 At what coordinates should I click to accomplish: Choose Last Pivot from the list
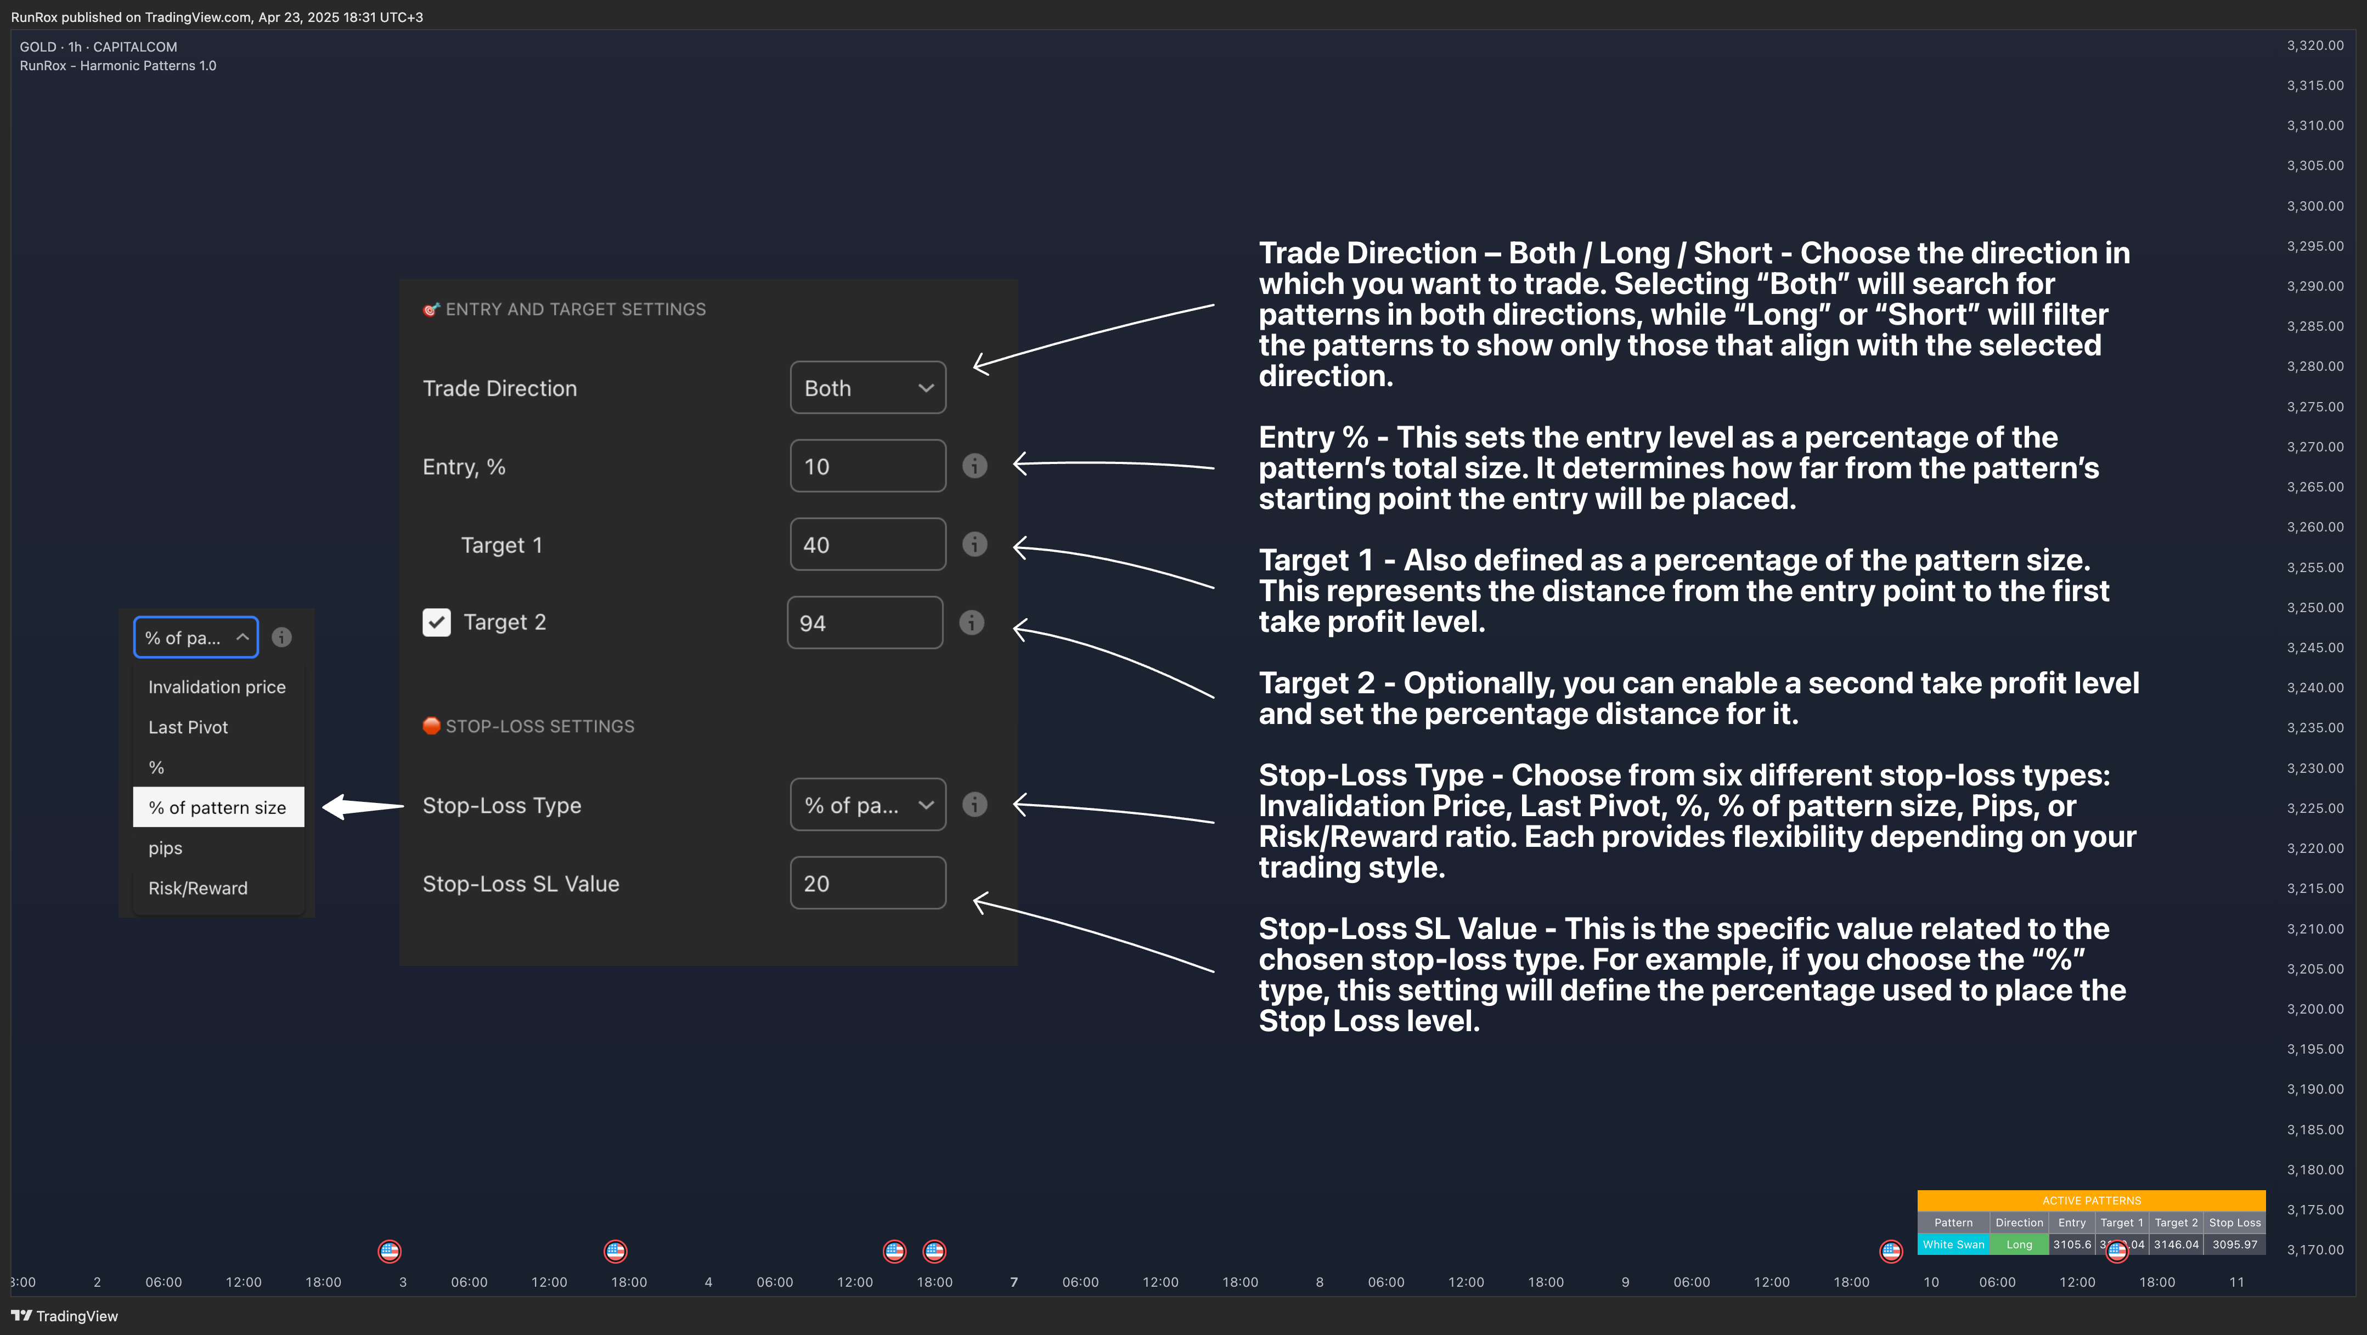(188, 727)
